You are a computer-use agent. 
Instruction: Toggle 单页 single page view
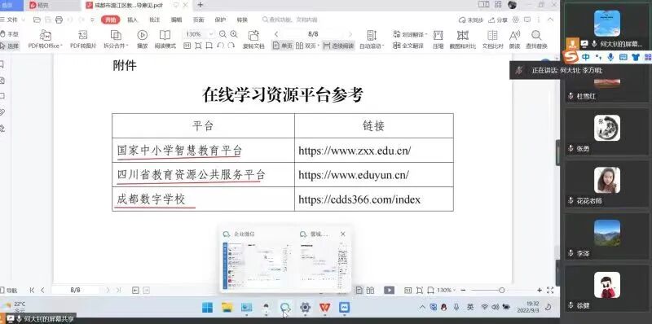283,46
